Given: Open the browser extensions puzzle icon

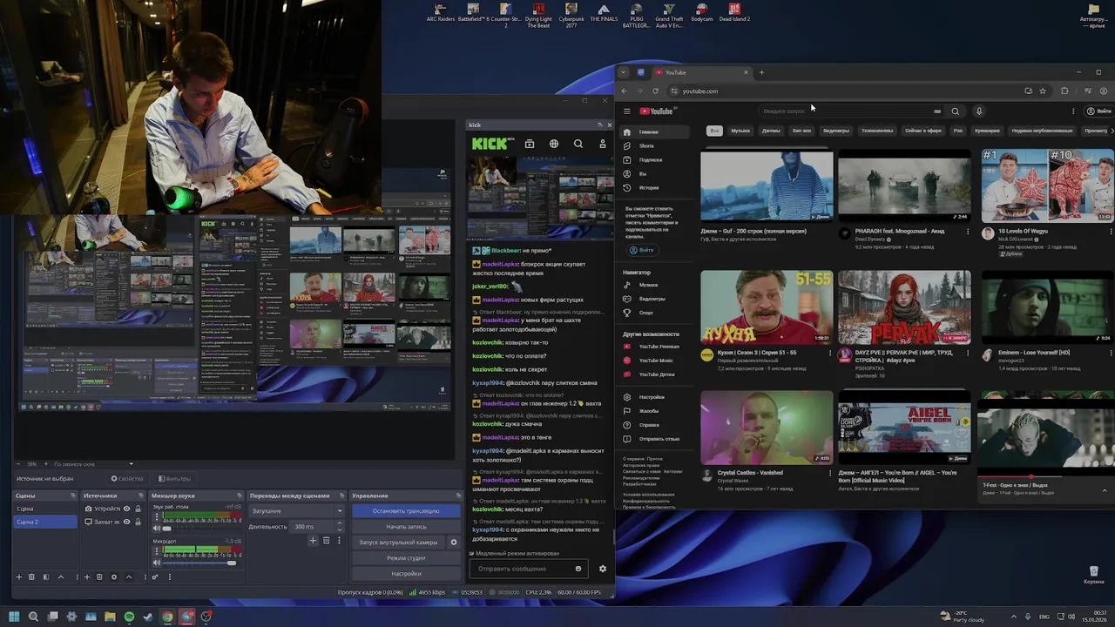Looking at the screenshot, I should click(1064, 91).
